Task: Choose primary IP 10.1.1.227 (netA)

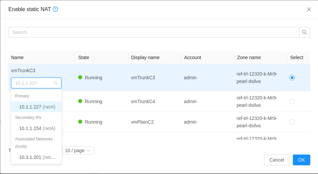Action: (36, 107)
